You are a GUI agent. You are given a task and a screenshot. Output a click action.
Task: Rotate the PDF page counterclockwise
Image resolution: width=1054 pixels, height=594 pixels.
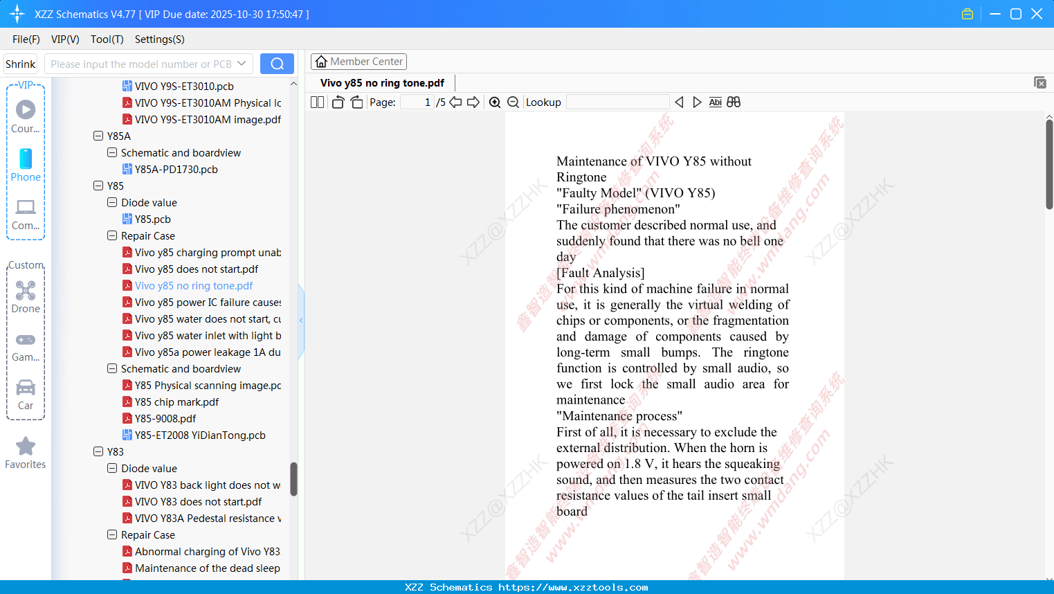338,102
